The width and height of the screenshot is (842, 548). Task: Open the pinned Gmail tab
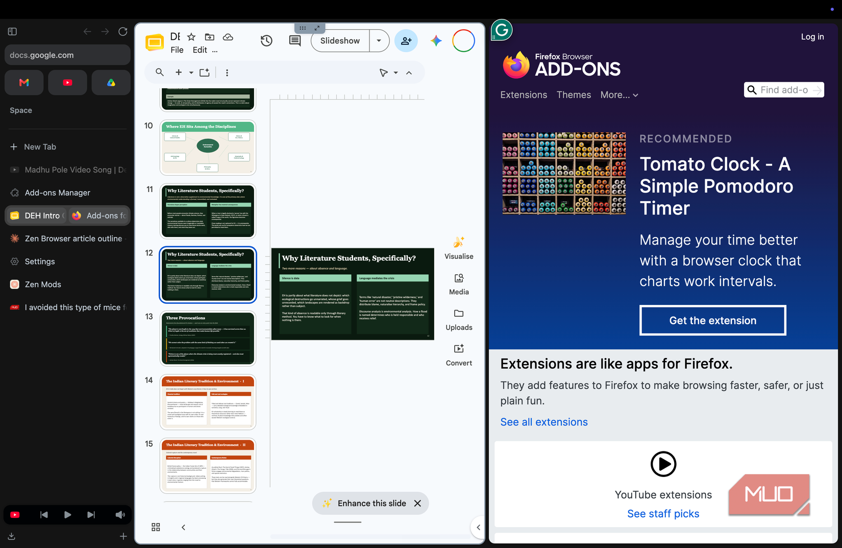click(x=24, y=82)
